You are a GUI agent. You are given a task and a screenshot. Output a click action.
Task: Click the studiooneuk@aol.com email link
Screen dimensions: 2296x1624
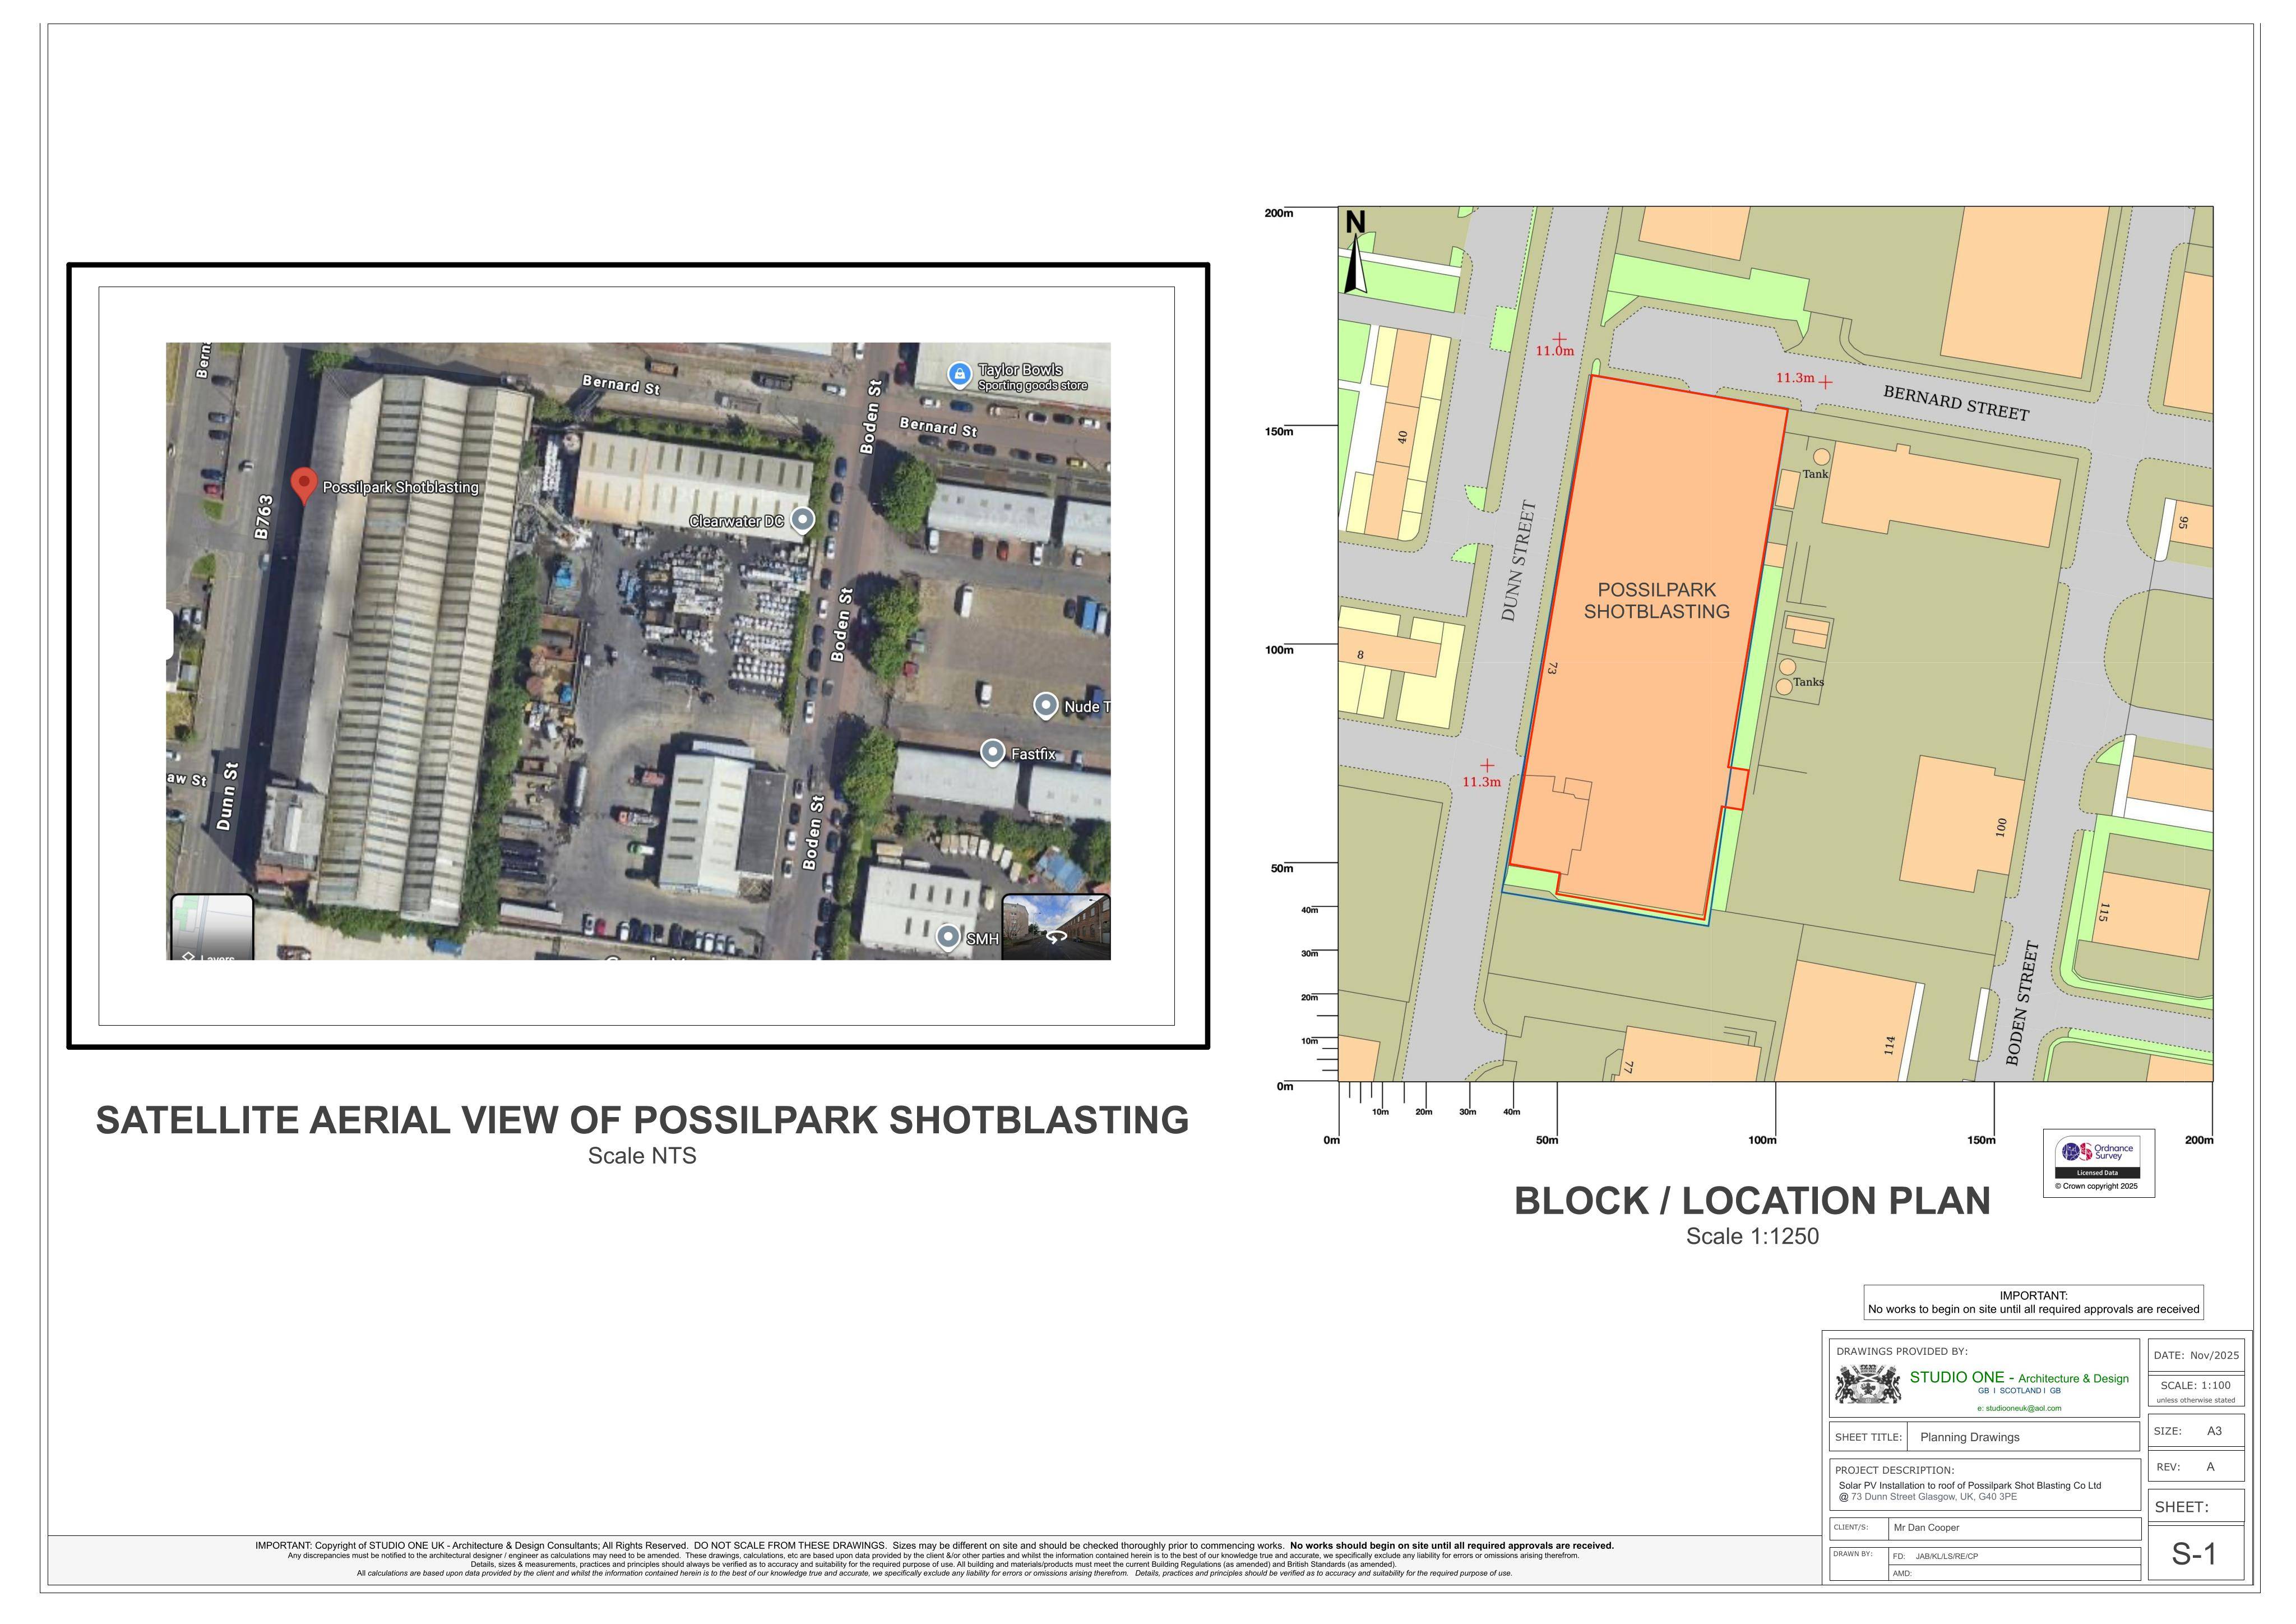pos(2019,1408)
